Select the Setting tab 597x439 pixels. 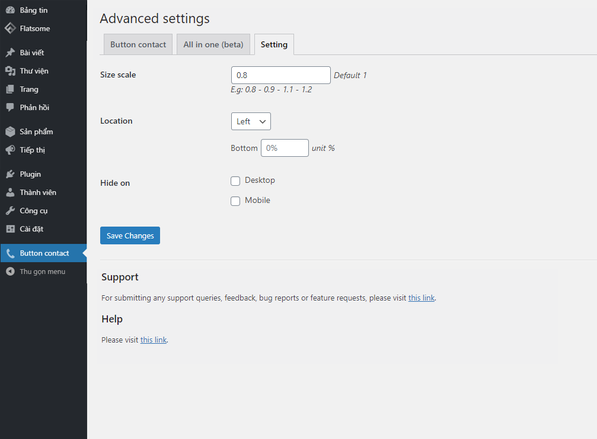[x=274, y=44]
